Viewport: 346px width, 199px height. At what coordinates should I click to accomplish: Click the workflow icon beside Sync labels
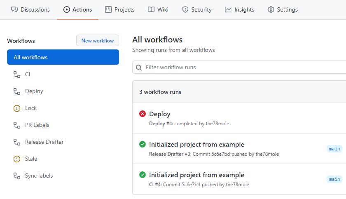point(17,176)
